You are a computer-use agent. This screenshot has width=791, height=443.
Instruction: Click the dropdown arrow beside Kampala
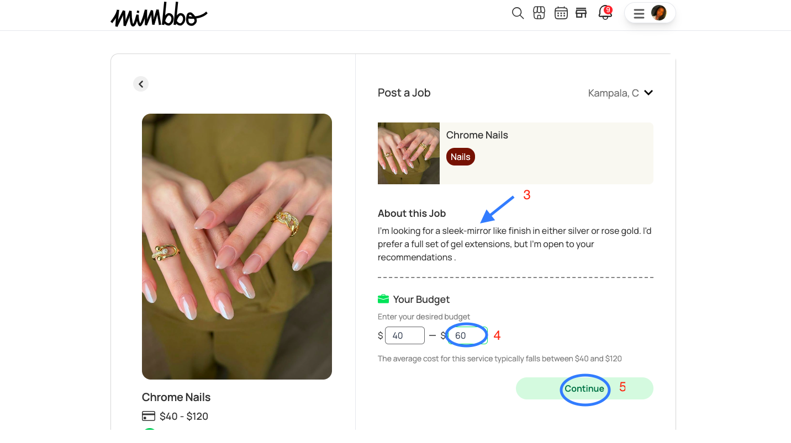(648, 93)
